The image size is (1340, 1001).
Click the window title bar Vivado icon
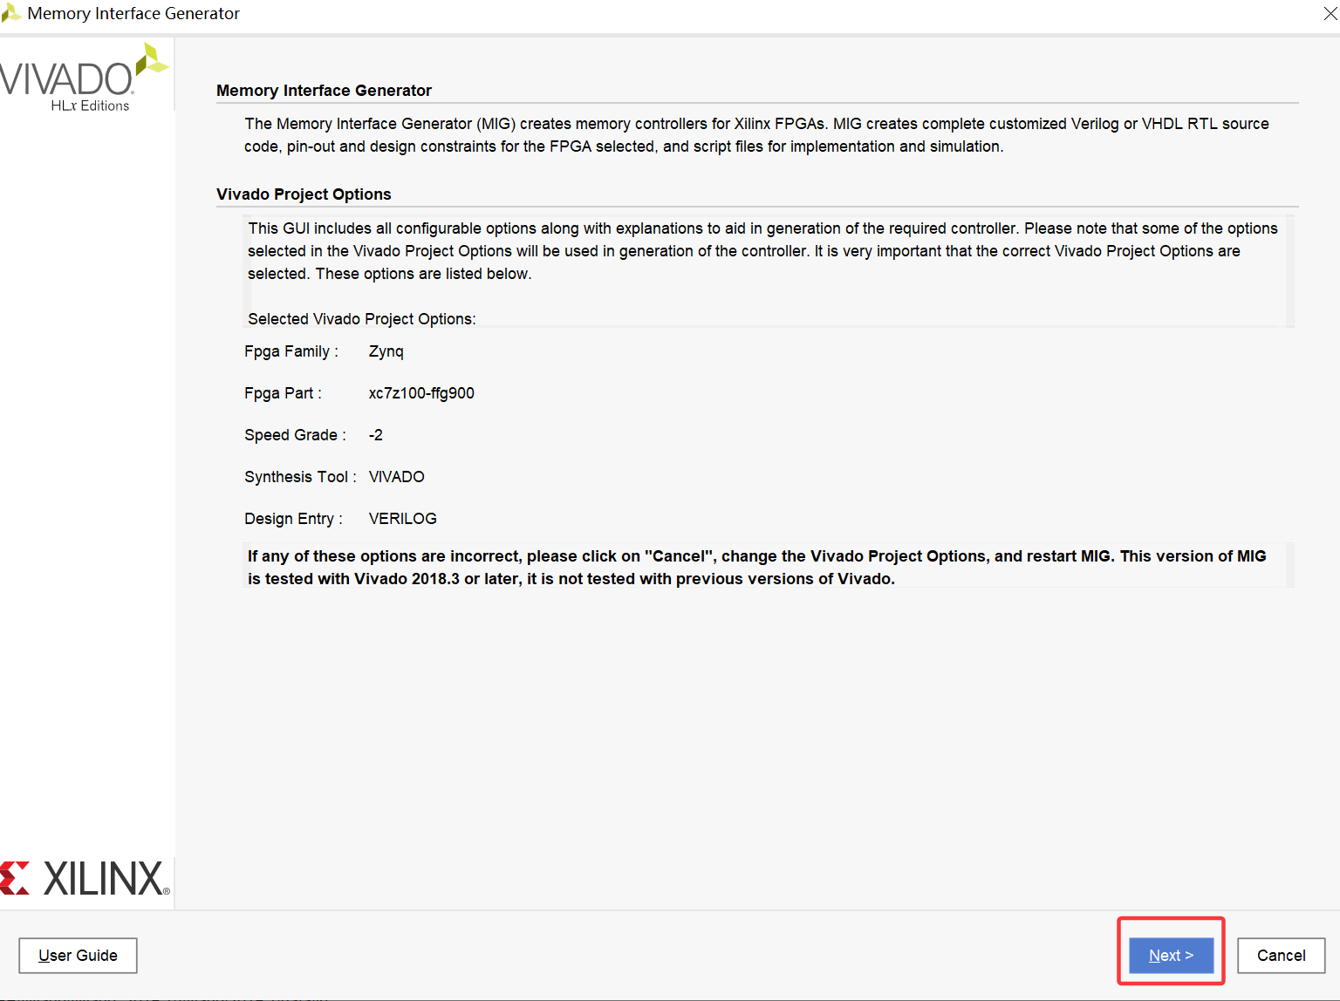tap(10, 13)
